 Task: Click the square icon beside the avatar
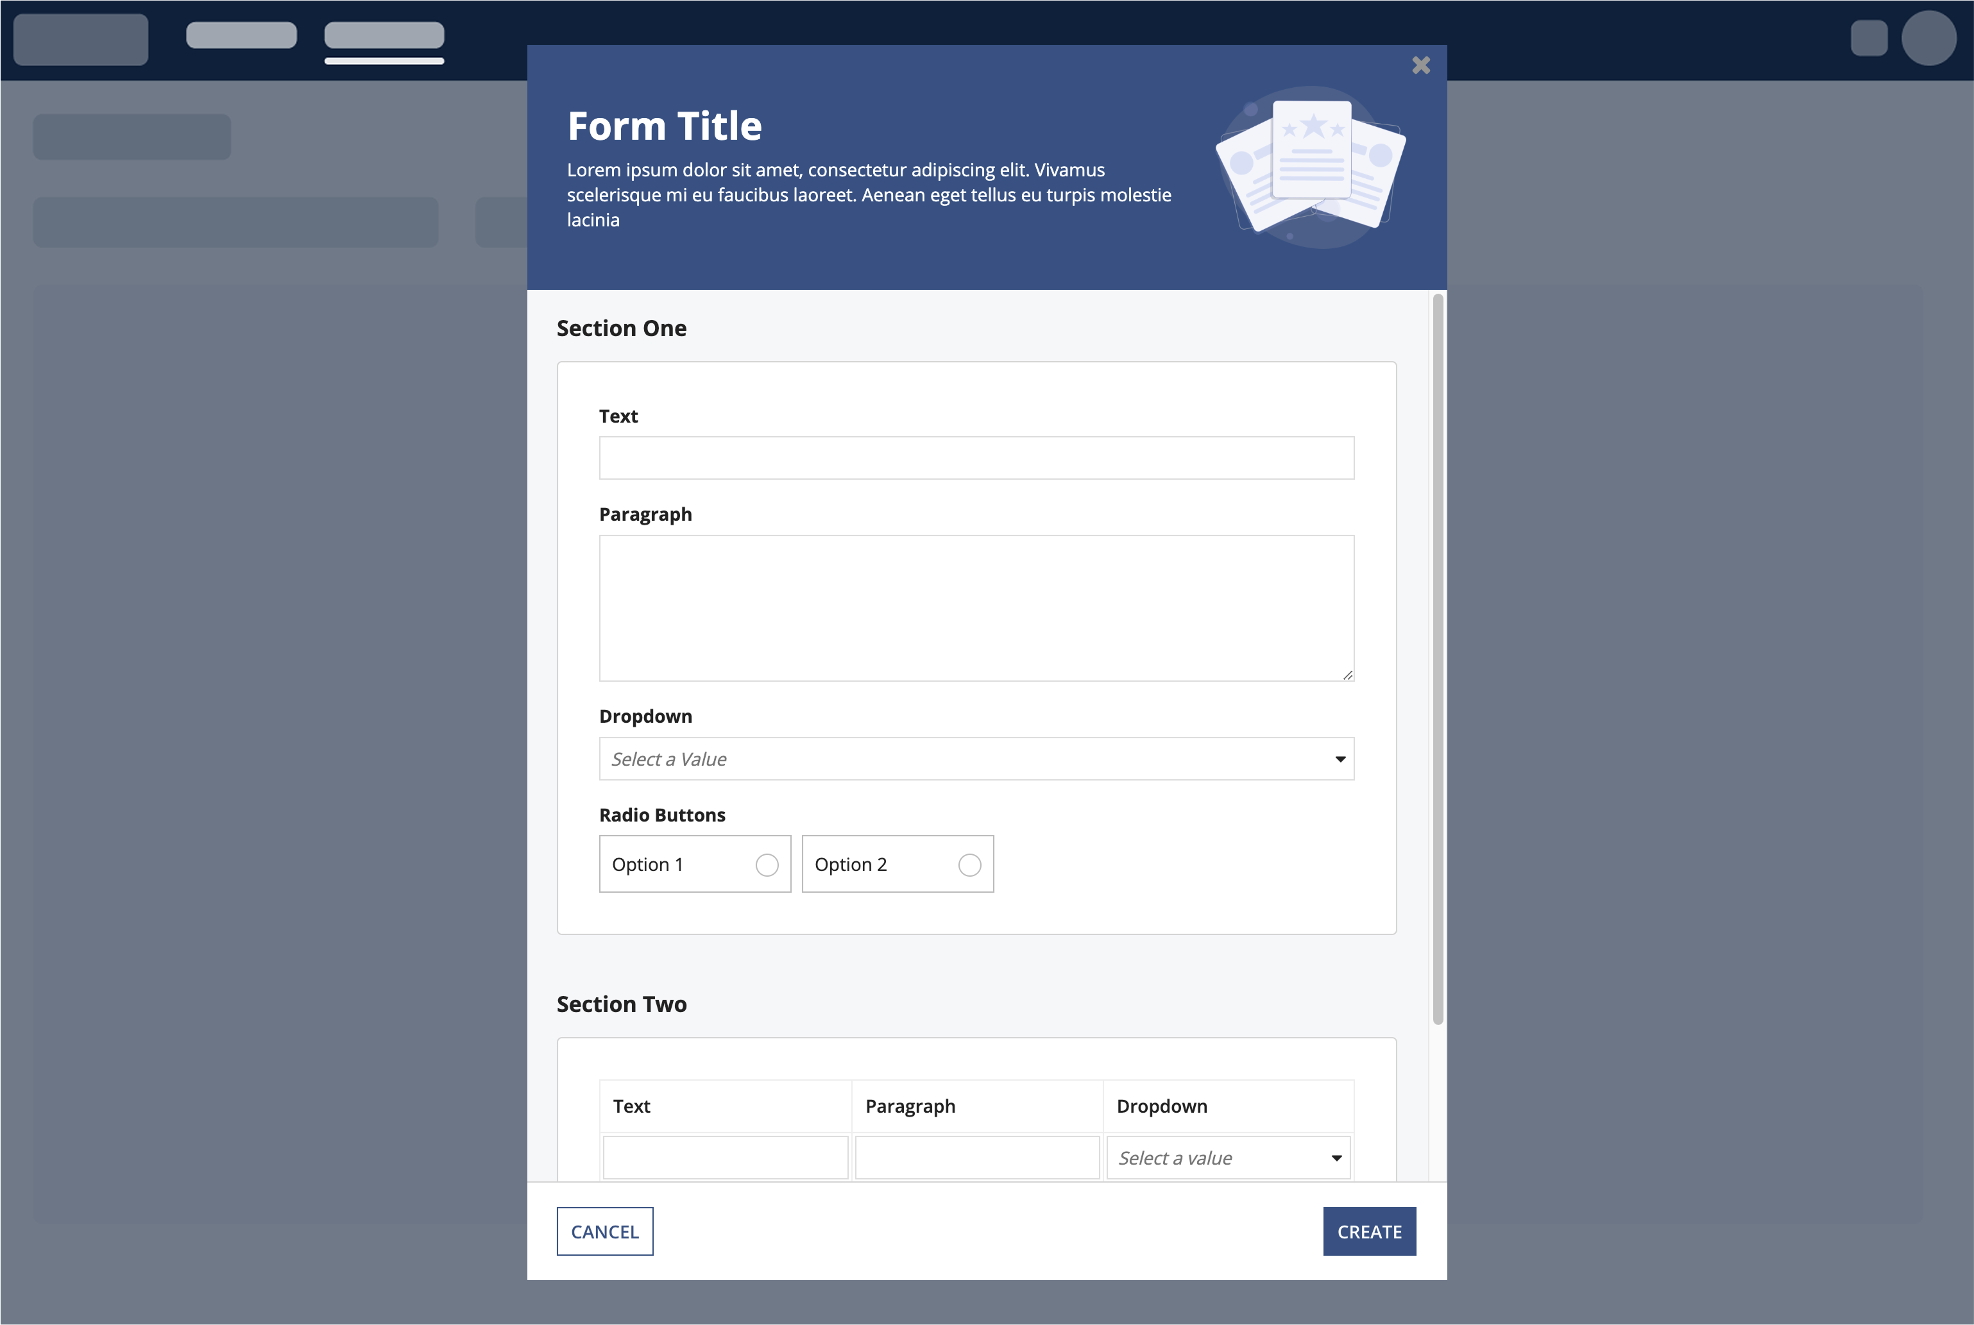click(1868, 38)
